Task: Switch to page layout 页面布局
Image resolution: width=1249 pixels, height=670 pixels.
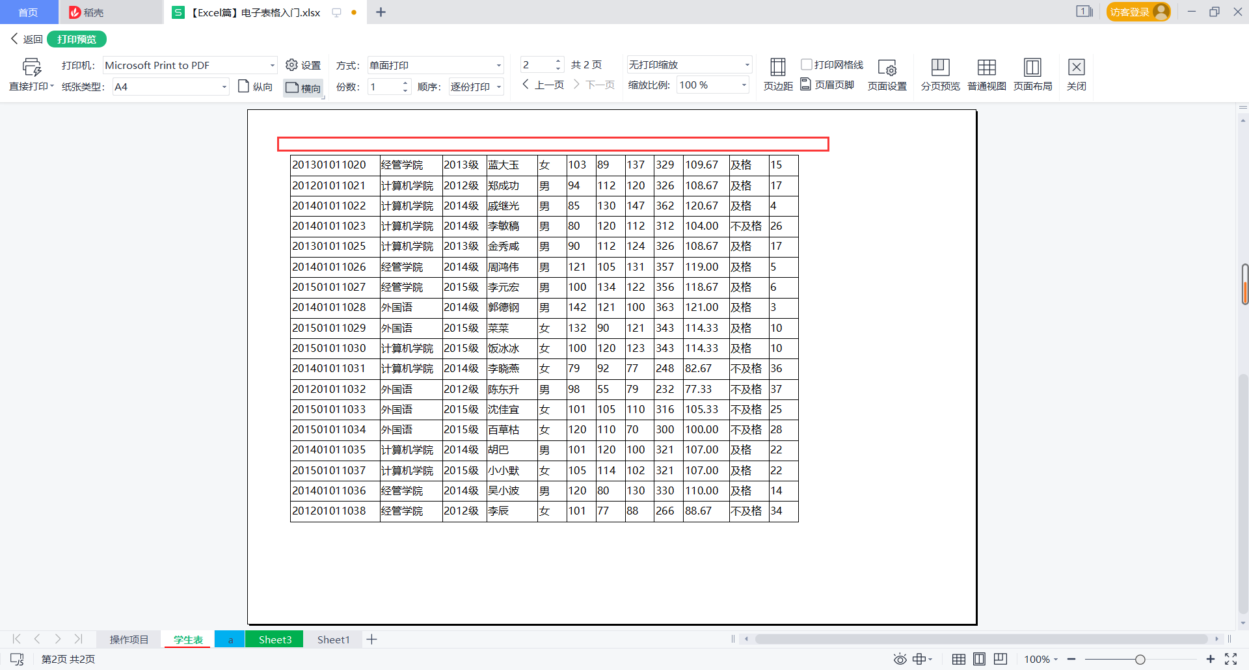Action: coord(1032,74)
